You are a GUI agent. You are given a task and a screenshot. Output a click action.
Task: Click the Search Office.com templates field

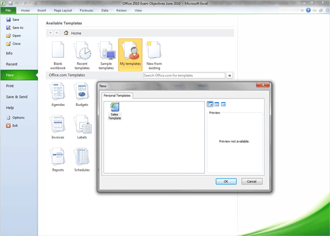[184, 75]
